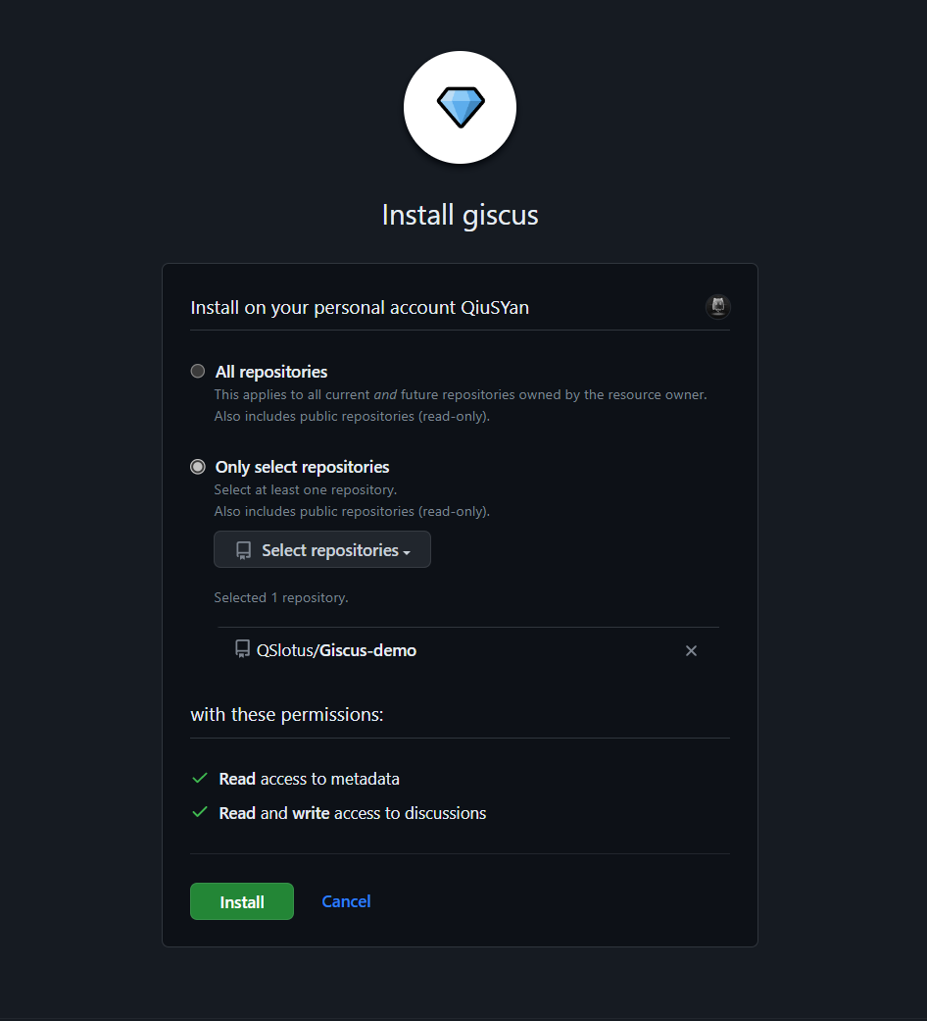Click the green check beside discussions access
Screen dimensions: 927x1021
[x=200, y=812]
